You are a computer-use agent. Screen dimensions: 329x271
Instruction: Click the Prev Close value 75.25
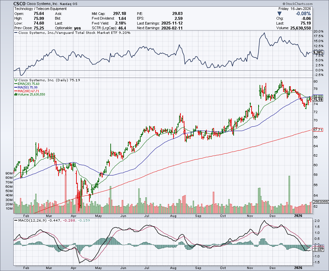(x=39, y=28)
